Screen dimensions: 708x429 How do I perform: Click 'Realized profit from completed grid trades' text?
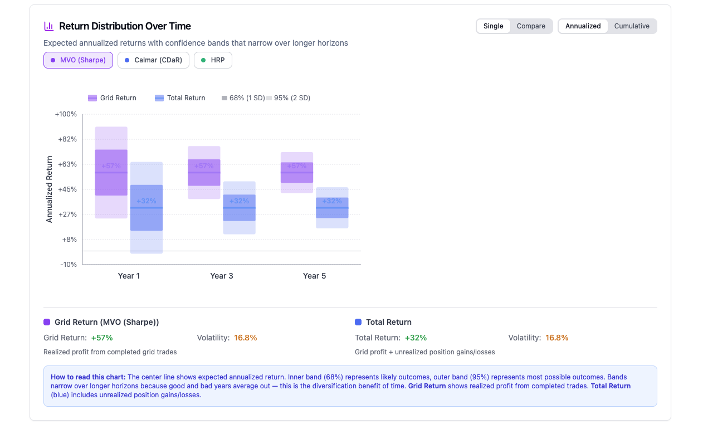[110, 352]
